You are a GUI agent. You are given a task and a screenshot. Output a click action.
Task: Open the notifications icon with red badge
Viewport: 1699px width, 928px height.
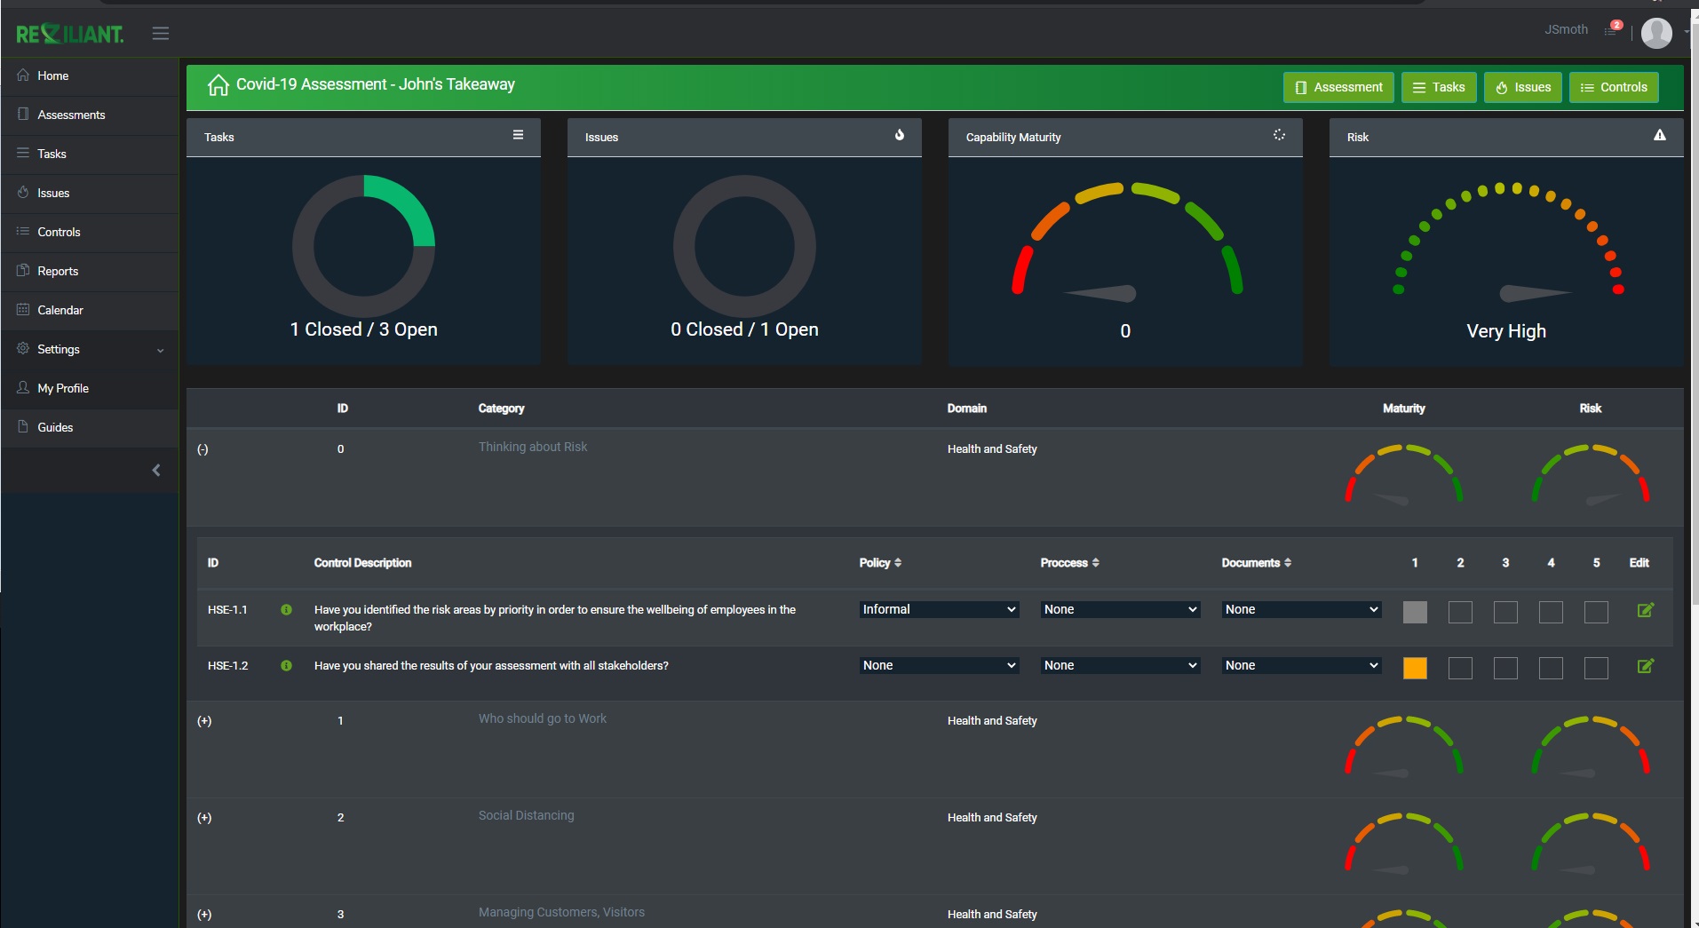pyautogui.click(x=1612, y=29)
